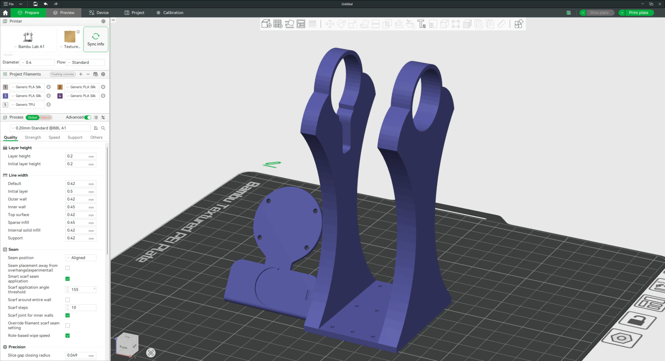This screenshot has width=665, height=361.
Task: Open the 0.20mm Standard @BBL A1 preset dropdown
Action: pyautogui.click(x=50, y=128)
